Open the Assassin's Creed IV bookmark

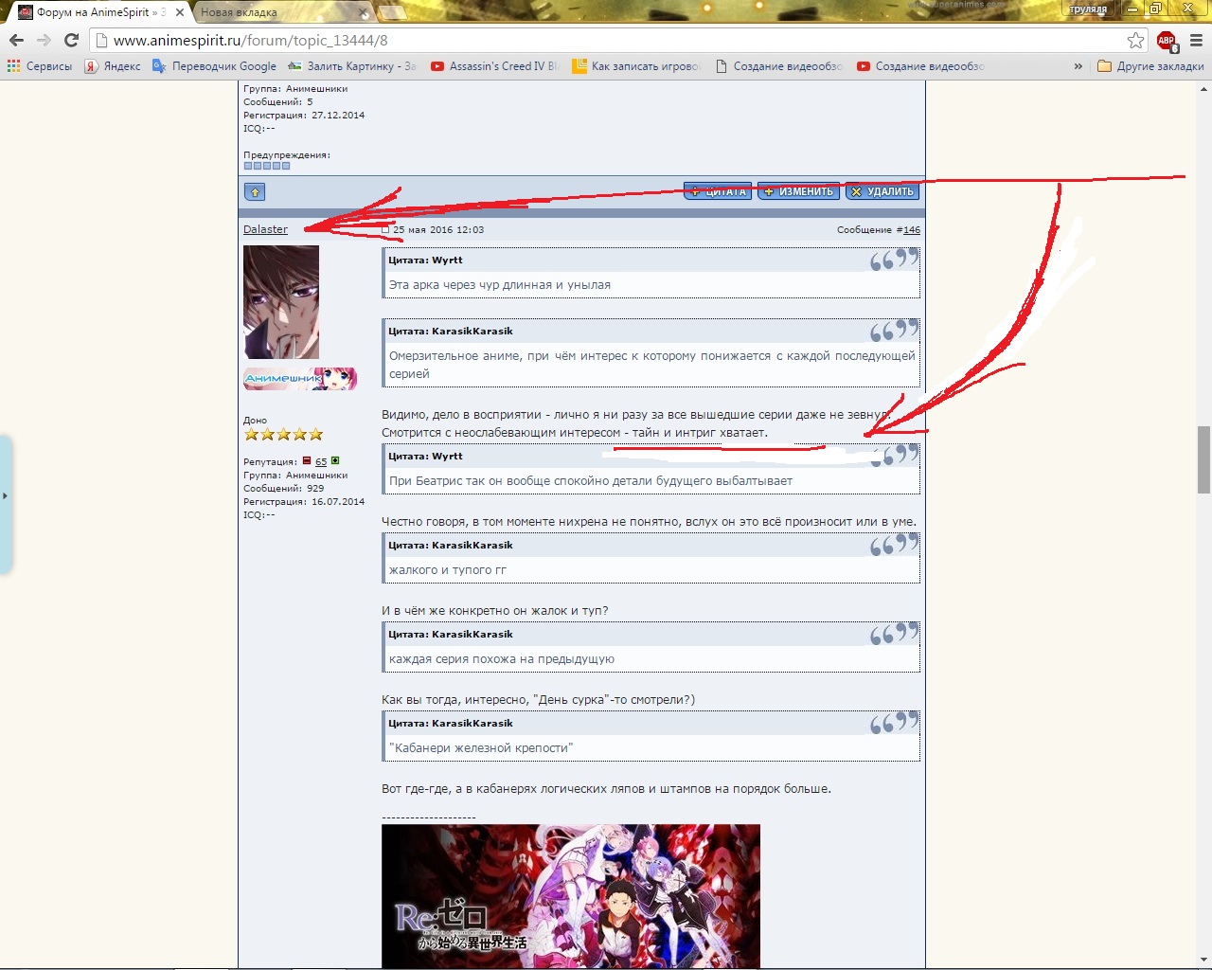[x=494, y=66]
